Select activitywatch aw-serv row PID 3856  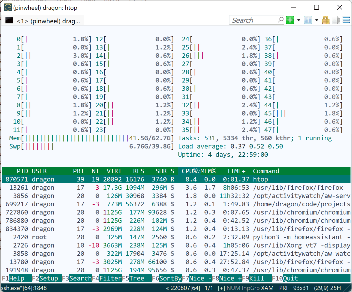pyautogui.click(x=176, y=196)
